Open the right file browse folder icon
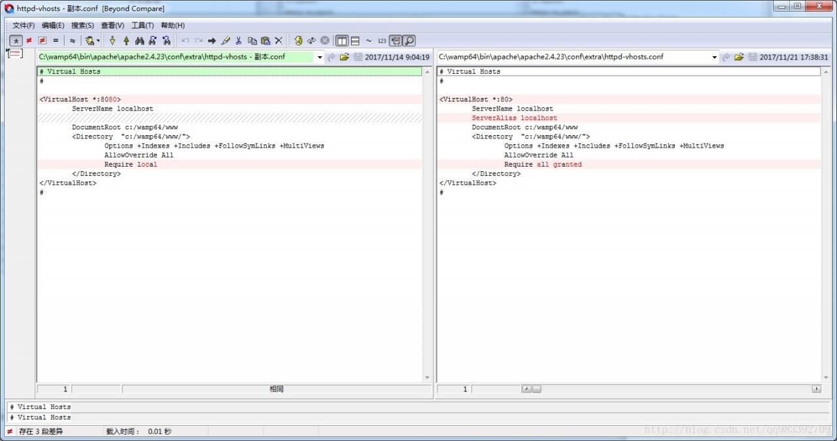837x441 pixels. click(x=739, y=57)
